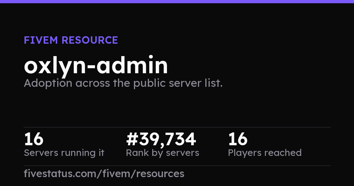The image size is (354, 186).
Task: Click the 'Rank by servers' label
Action: pyautogui.click(x=163, y=153)
